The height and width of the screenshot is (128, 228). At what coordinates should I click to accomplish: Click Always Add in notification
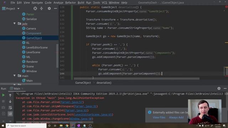point(176,117)
